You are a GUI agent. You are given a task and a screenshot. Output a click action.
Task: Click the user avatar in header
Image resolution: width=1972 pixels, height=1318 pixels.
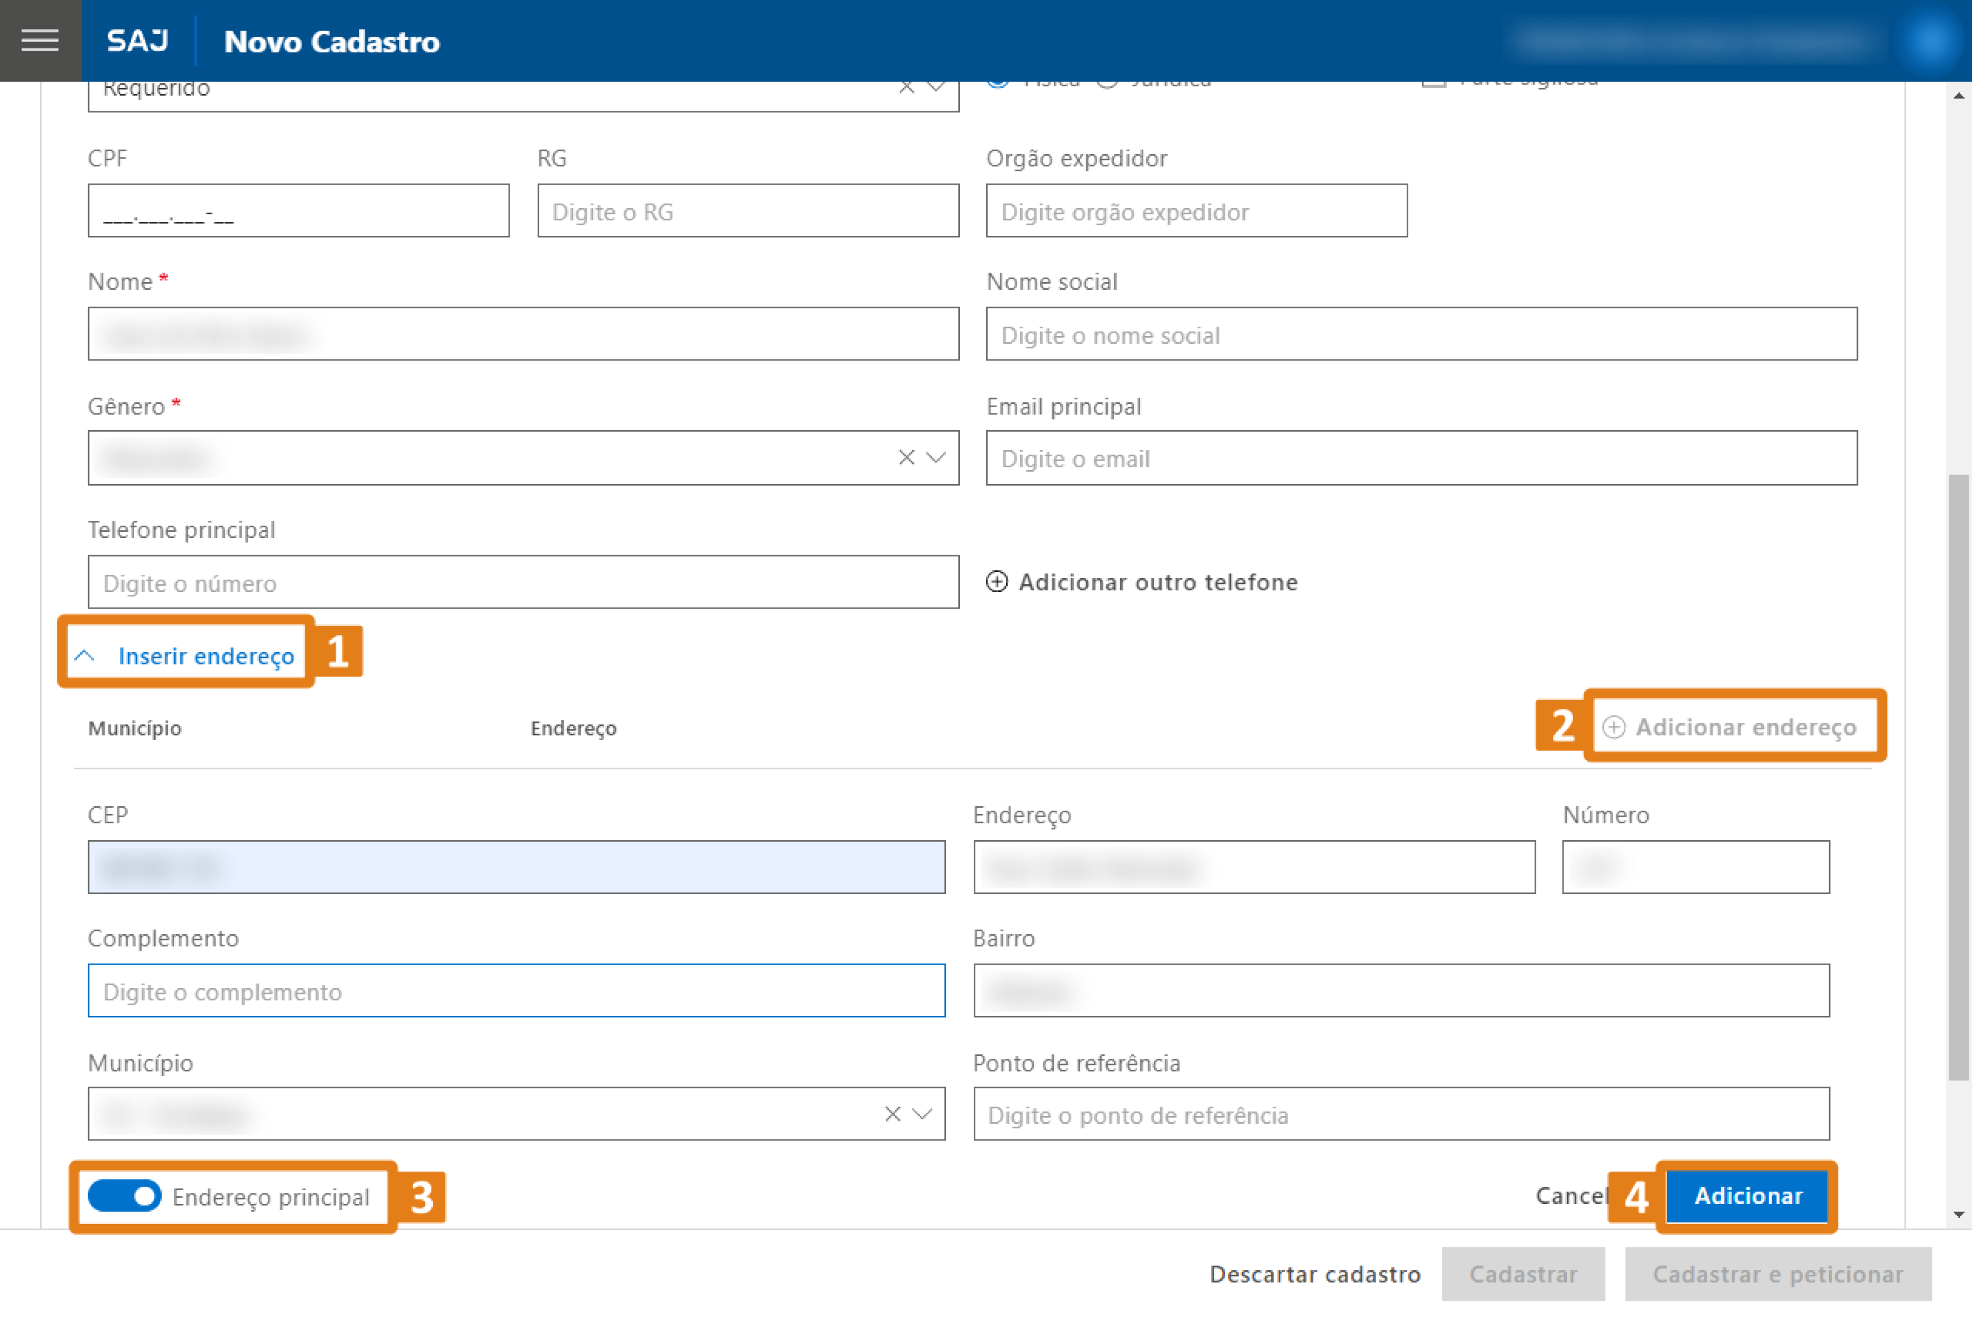[1929, 41]
